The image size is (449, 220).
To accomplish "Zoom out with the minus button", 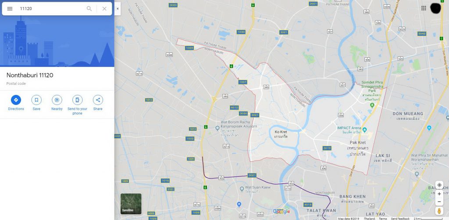I will [439, 202].
